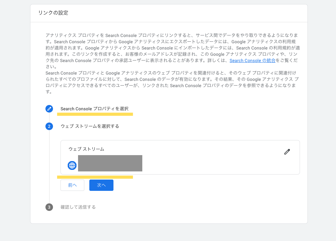Click the リンクの設定 title
This screenshot has width=336, height=241.
click(x=53, y=13)
